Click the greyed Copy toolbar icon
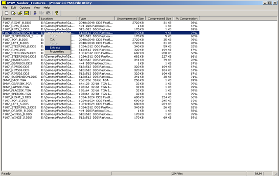Viewport: 279px width, 176px height. [42, 13]
